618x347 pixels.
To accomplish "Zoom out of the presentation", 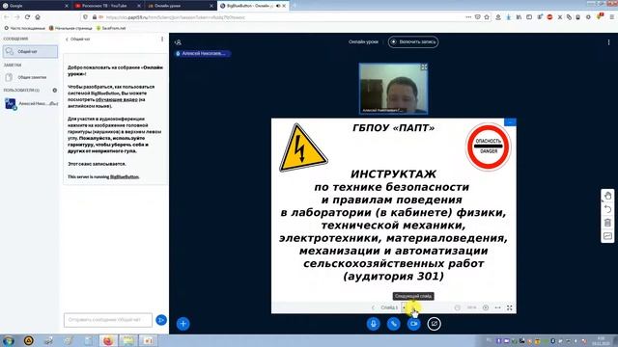I will click(x=457, y=307).
